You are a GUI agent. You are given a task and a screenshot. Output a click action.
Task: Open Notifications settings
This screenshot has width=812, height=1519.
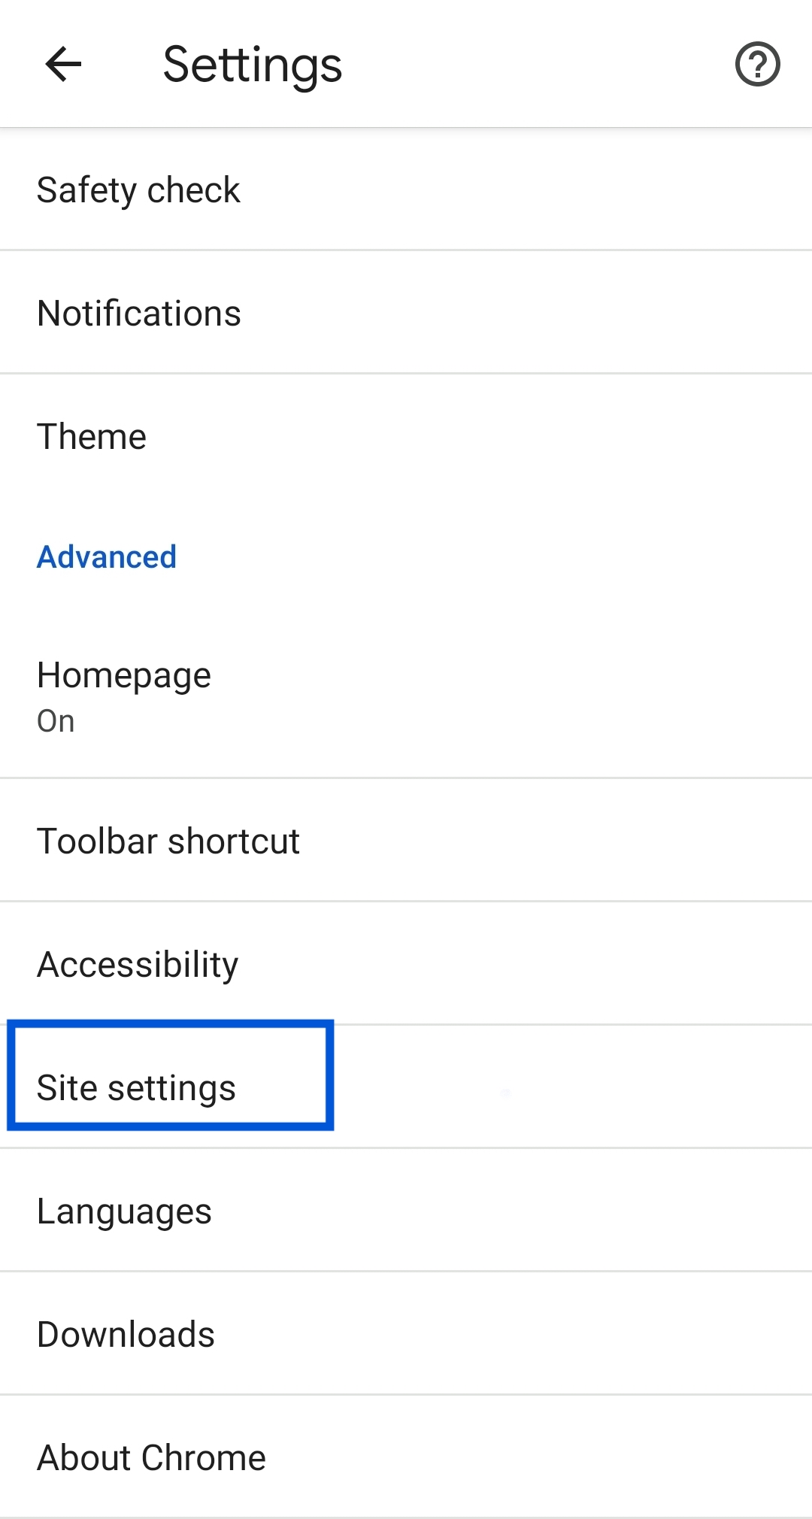[x=406, y=313]
